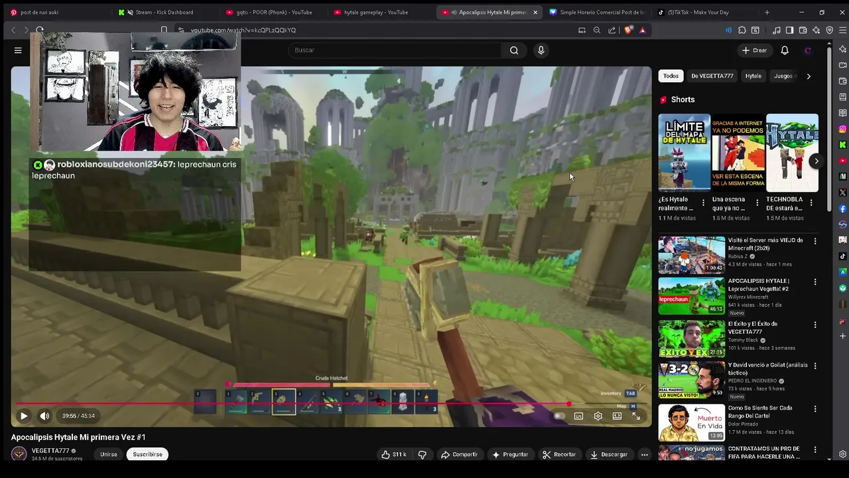The image size is (849, 478).
Task: Open YouTube notifications bell
Action: click(785, 50)
